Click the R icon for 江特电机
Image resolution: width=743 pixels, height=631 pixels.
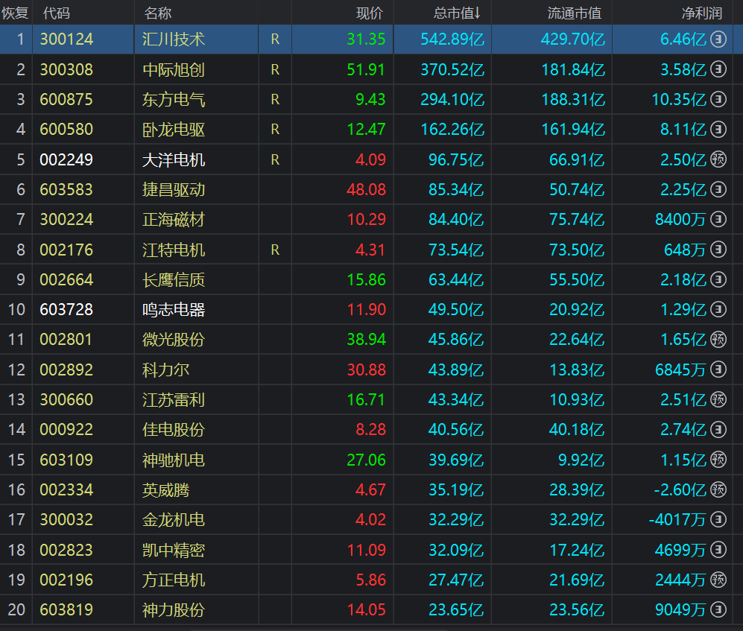pos(274,250)
